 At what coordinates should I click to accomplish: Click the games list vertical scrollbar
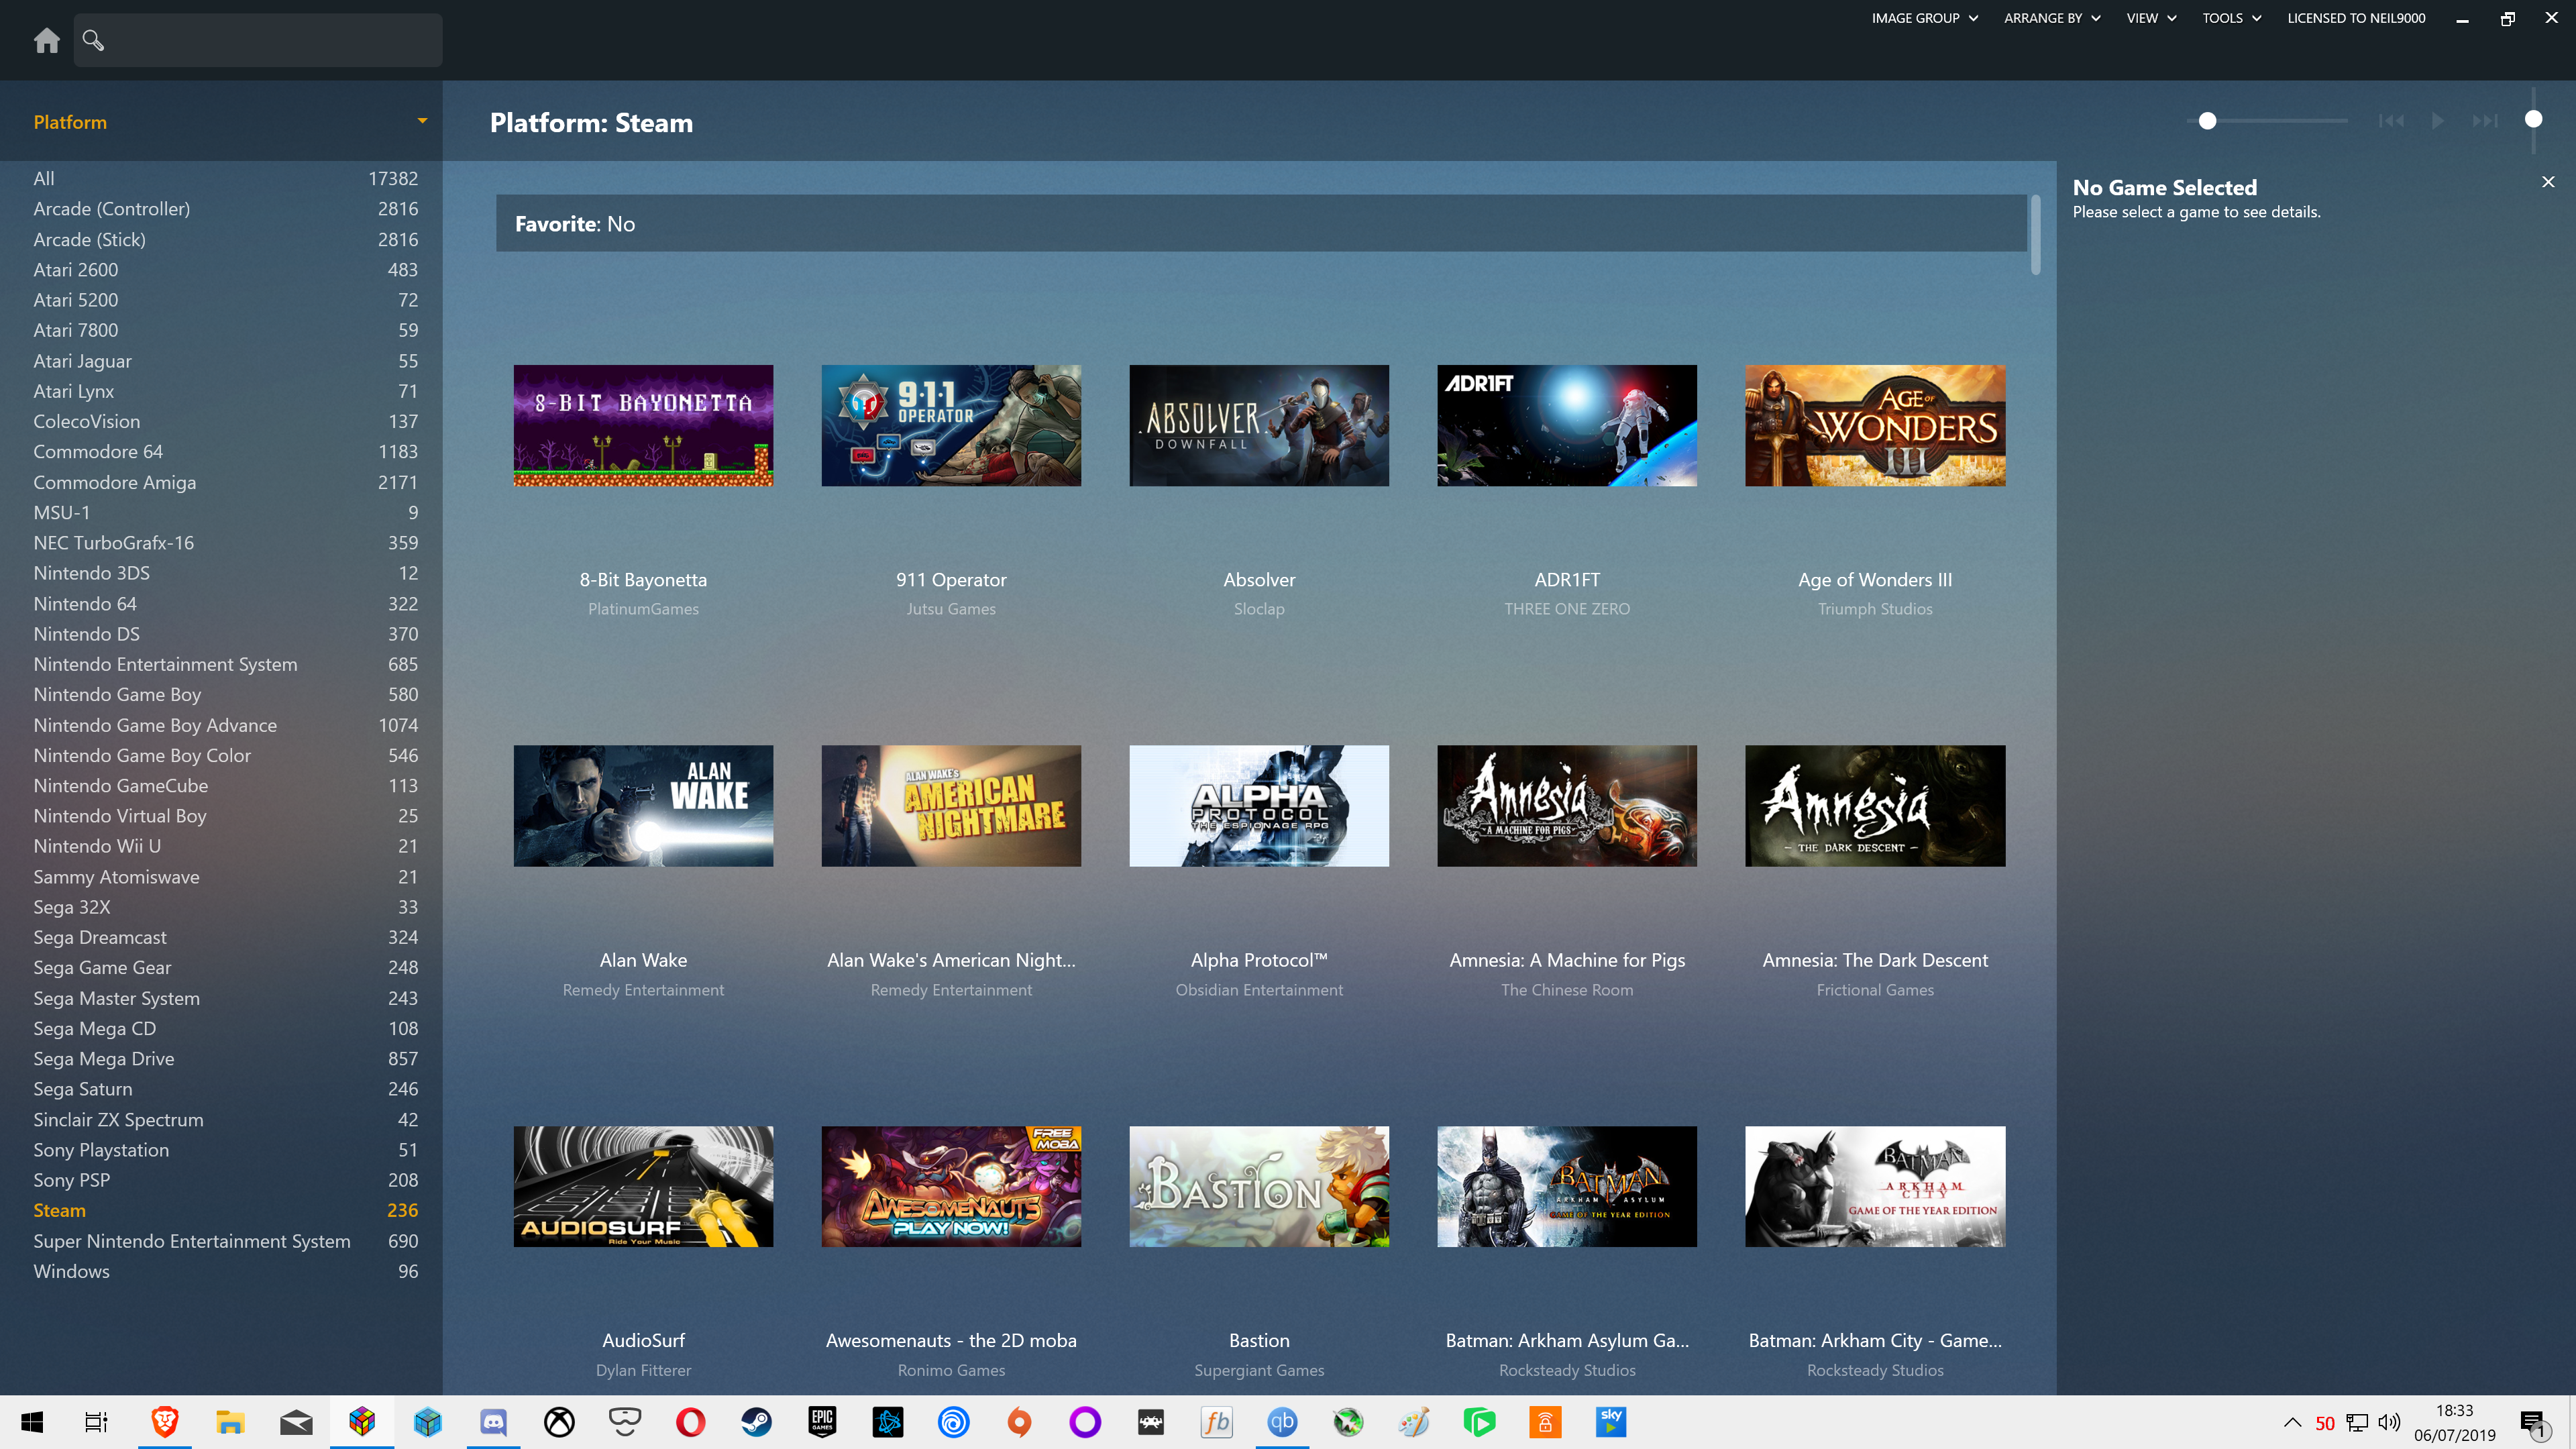(x=2035, y=236)
